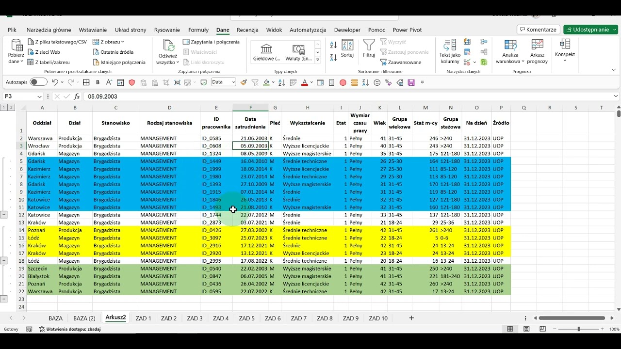Click Ostatnie źródła
The image size is (621, 349).
click(x=113, y=52)
